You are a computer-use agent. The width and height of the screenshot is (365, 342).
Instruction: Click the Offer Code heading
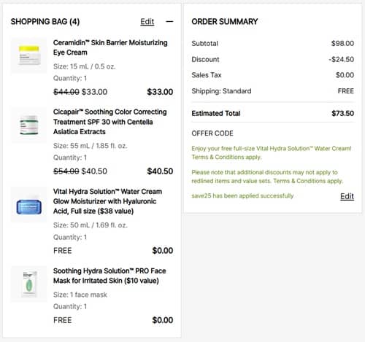(x=212, y=133)
